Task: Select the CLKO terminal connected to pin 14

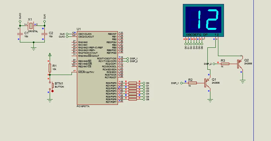Action: [x=67, y=36]
